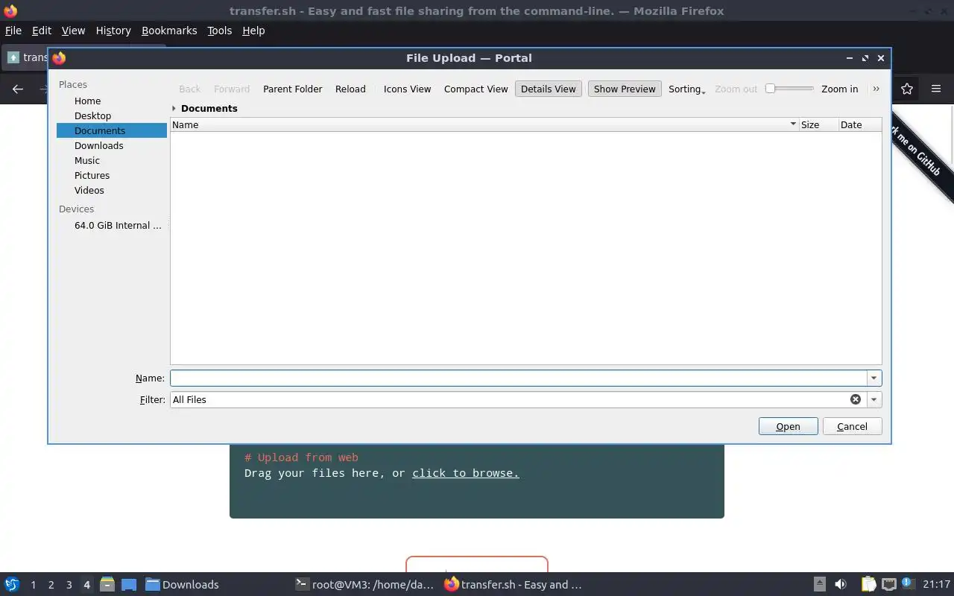This screenshot has height=596, width=954.
Task: Toggle the Show Preview button
Action: (x=625, y=89)
